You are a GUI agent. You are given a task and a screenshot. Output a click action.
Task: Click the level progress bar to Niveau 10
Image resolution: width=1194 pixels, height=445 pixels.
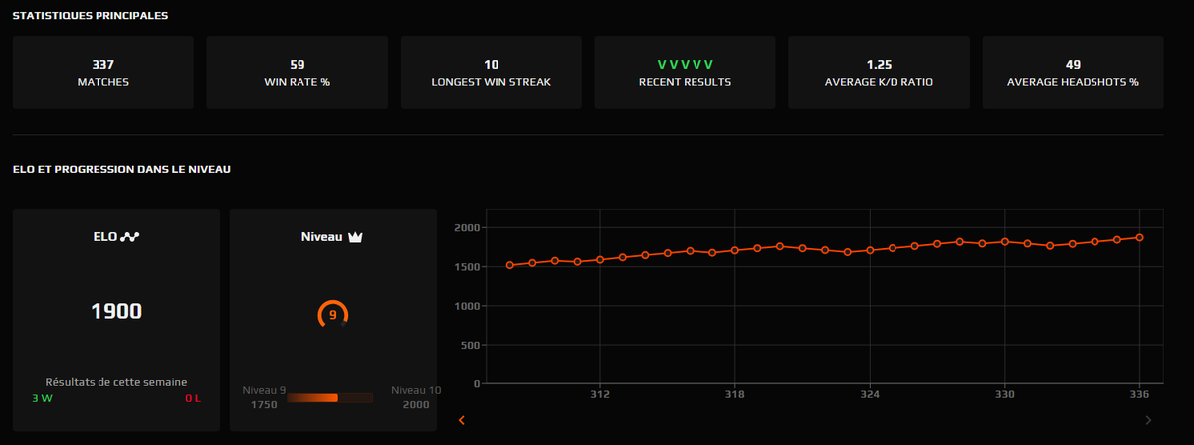[x=331, y=398]
